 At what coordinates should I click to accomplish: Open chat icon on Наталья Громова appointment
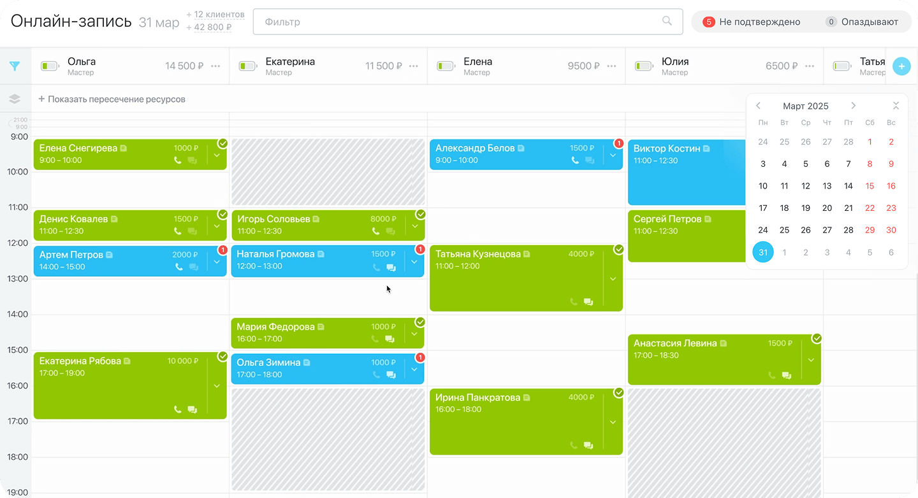(391, 268)
